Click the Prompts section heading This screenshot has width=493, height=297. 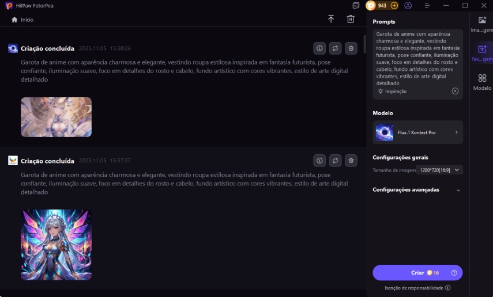pyautogui.click(x=383, y=22)
